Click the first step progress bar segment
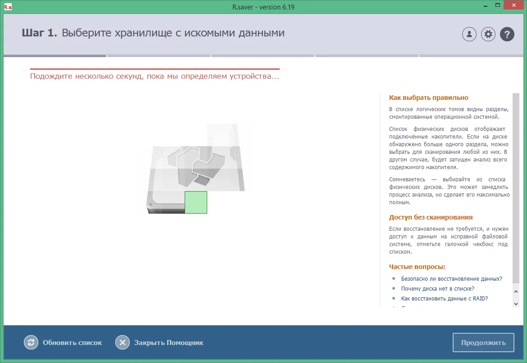This screenshot has width=527, height=363. point(55,56)
